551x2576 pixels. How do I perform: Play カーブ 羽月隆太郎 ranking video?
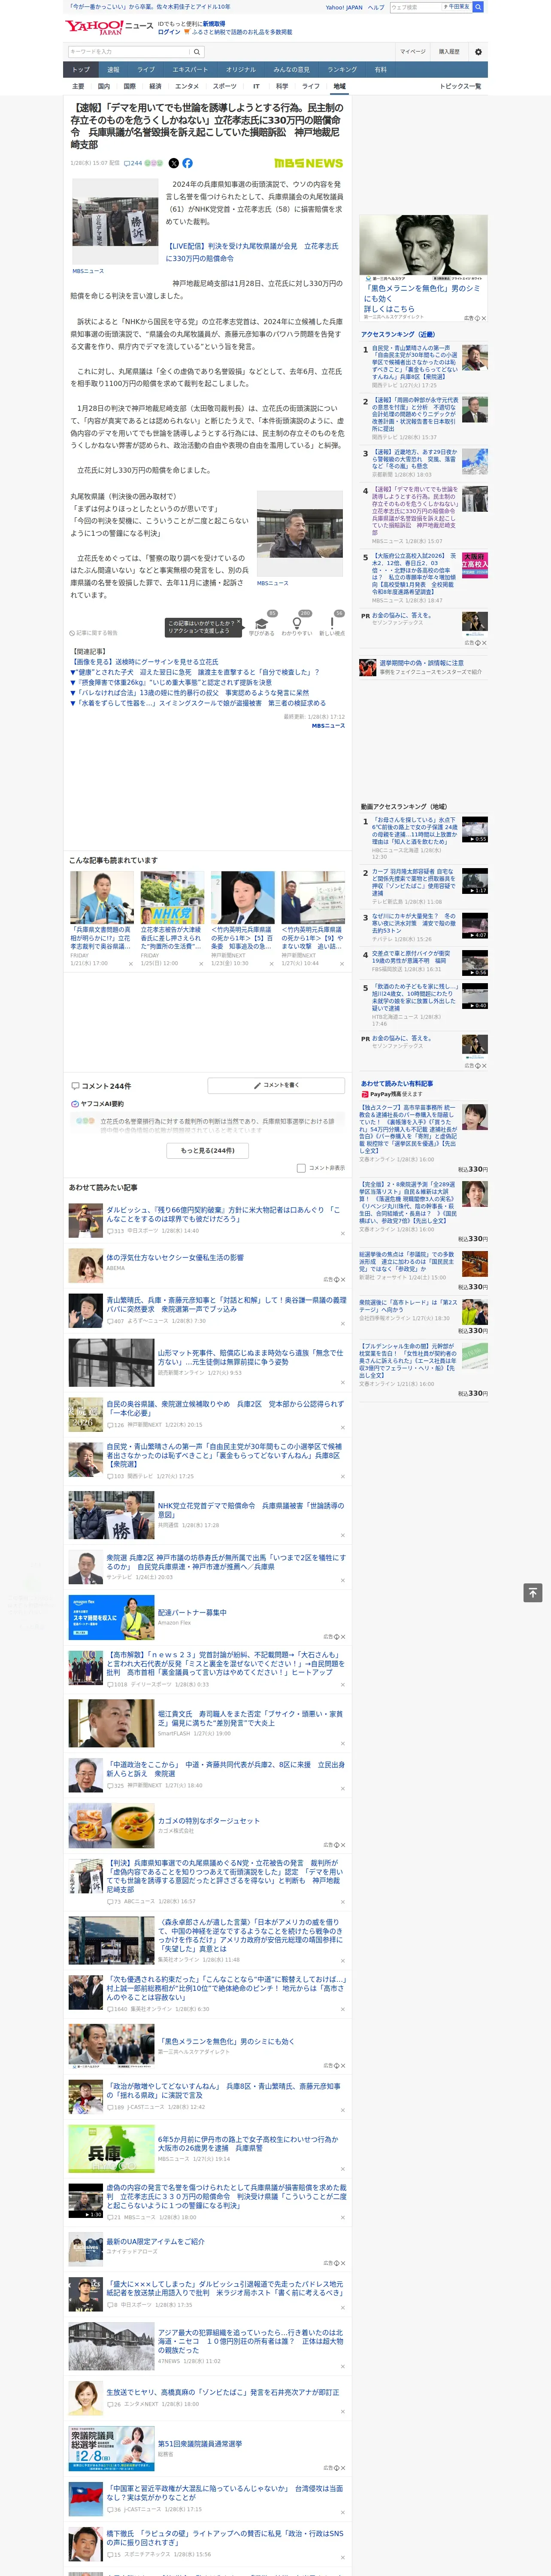[475, 880]
